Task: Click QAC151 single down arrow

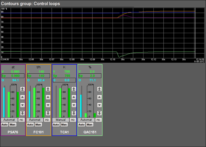Action: [x=99, y=105]
